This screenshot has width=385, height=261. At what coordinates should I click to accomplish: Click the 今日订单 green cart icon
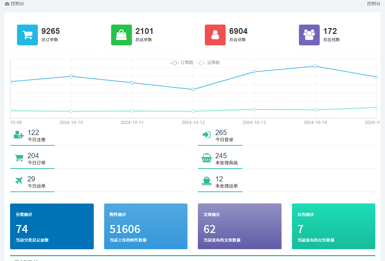(x=19, y=158)
